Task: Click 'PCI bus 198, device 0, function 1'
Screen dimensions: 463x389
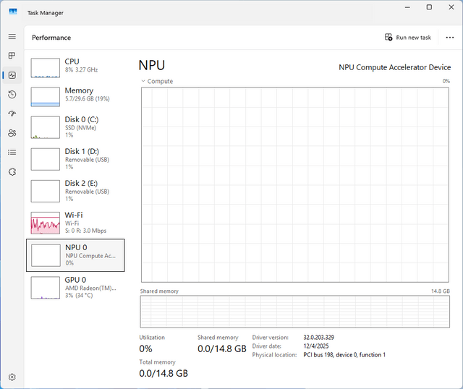Action: pyautogui.click(x=344, y=355)
